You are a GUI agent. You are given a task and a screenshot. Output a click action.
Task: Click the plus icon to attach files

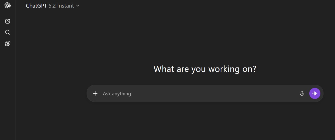95,93
